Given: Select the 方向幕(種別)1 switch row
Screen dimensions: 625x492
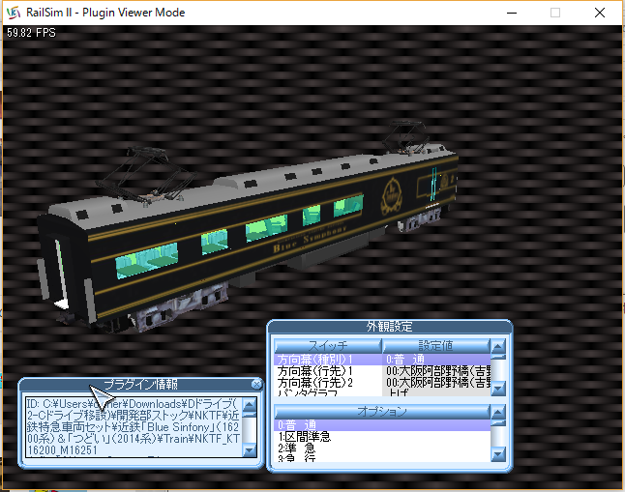Looking at the screenshot, I should (328, 360).
